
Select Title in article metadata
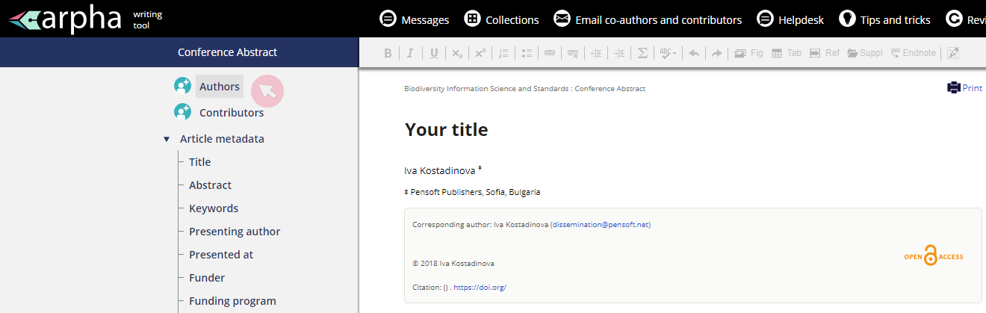pos(200,162)
